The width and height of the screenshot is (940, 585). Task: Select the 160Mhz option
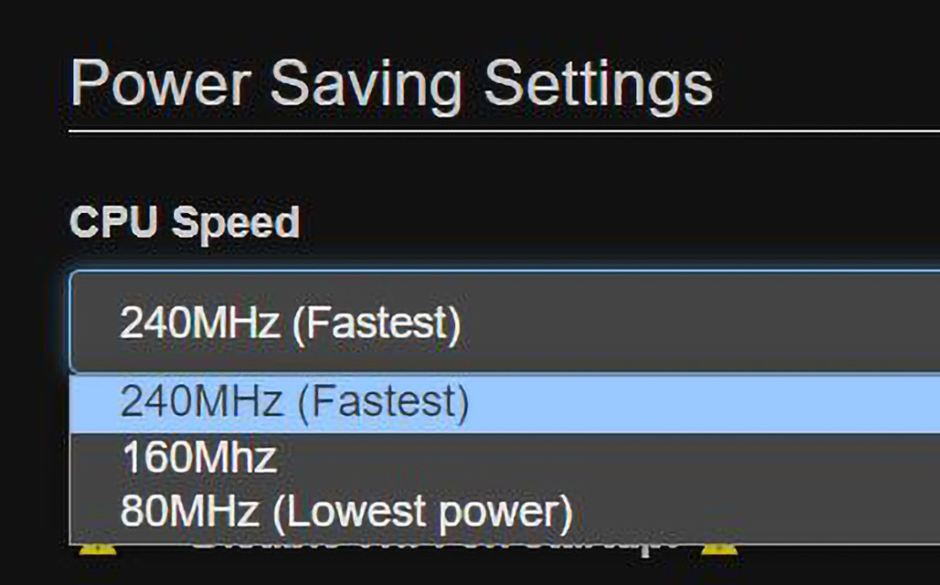click(x=200, y=457)
